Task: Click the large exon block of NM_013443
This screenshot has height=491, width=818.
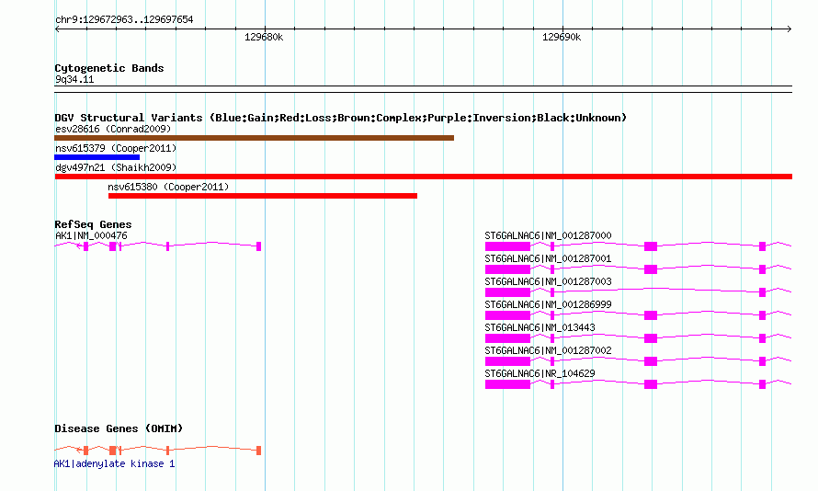Action: click(507, 338)
